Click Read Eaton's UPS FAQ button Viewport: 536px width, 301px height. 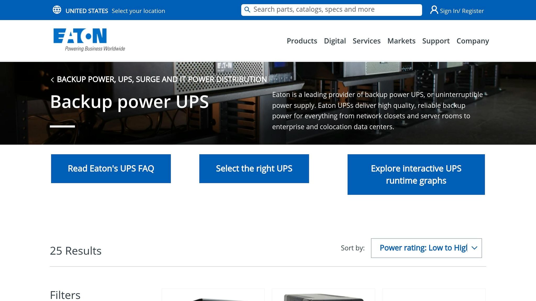click(111, 169)
